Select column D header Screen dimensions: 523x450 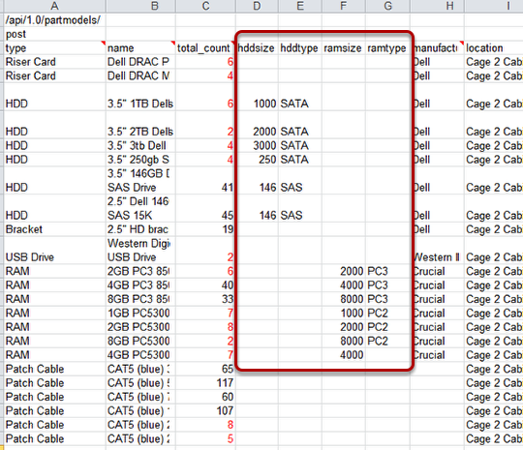258,6
